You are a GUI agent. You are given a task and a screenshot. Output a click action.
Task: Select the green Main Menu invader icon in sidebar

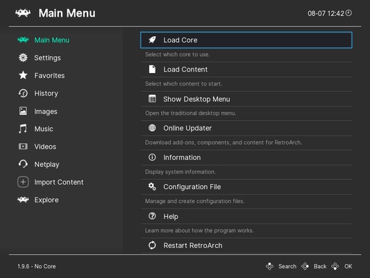tap(23, 40)
